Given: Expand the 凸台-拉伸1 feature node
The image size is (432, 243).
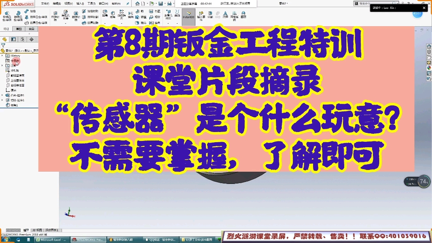Looking at the screenshot, I should click(x=2, y=94).
